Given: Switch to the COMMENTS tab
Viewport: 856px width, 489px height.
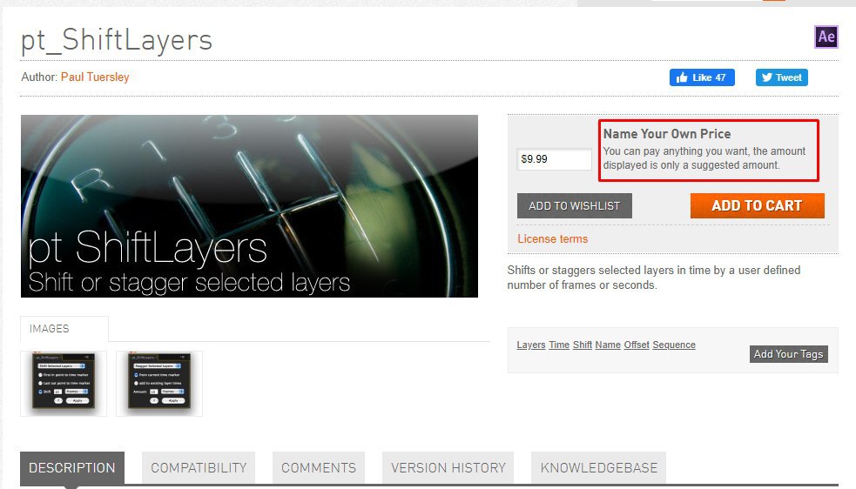Looking at the screenshot, I should tap(319, 468).
